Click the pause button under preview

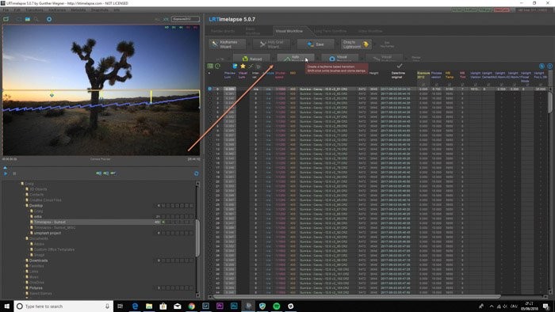[x=14, y=173]
